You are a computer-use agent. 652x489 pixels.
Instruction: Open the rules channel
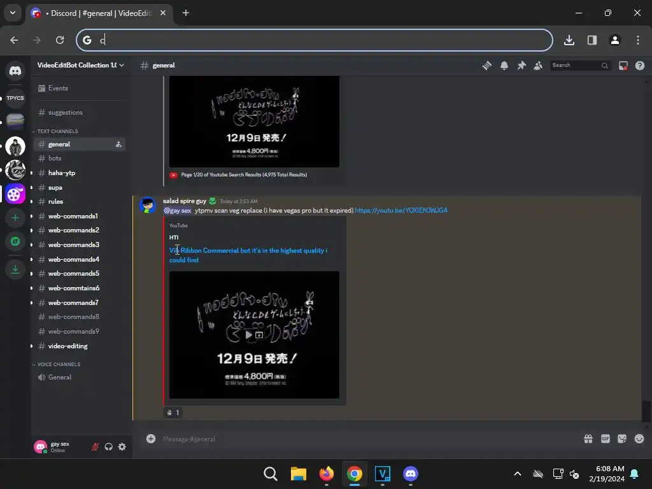tap(80, 201)
